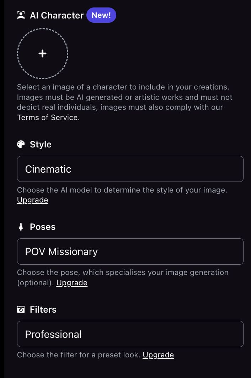Click the AI Character heading text
The width and height of the screenshot is (251, 378).
point(57,16)
